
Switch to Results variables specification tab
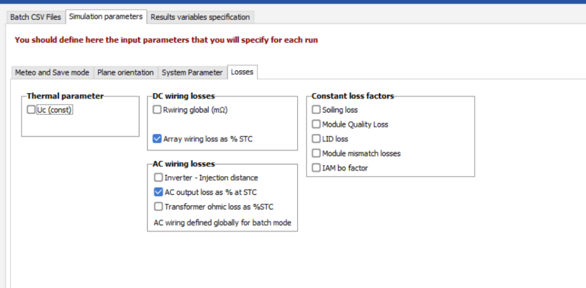pyautogui.click(x=200, y=17)
